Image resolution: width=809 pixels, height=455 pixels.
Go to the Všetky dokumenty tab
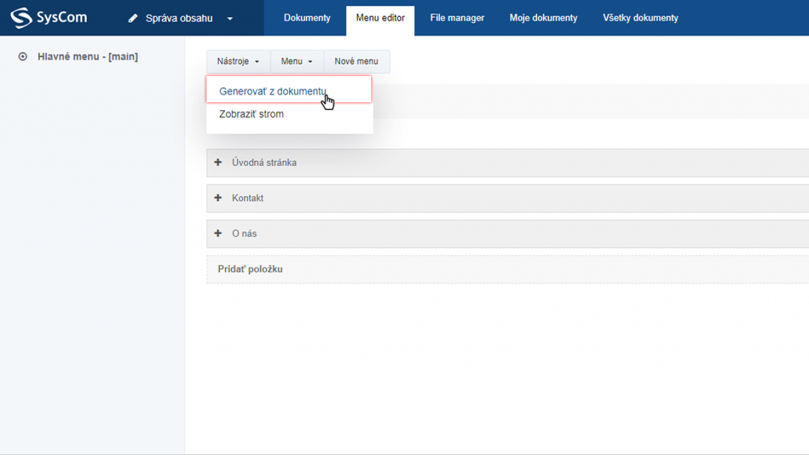pos(640,18)
